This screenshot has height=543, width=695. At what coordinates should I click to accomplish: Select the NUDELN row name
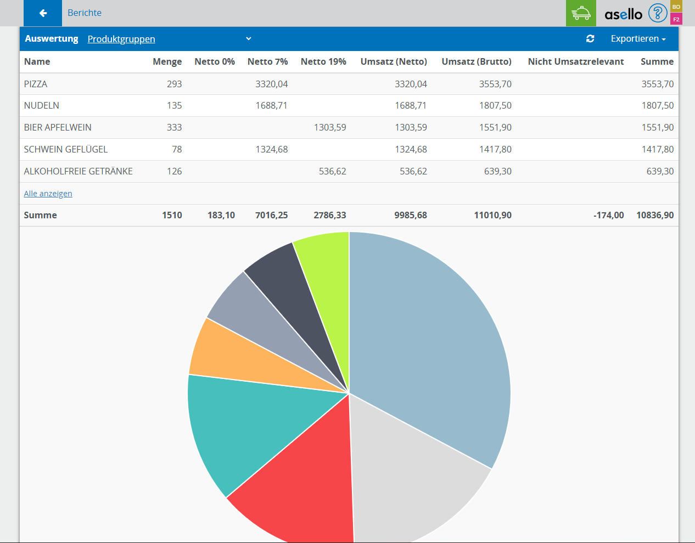(x=42, y=105)
